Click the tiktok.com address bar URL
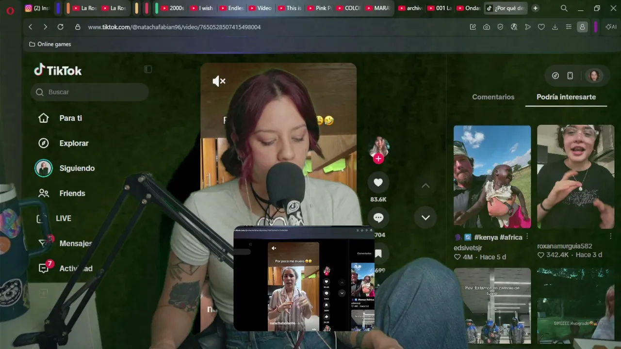Viewport: 621px width, 349px height. tap(175, 27)
